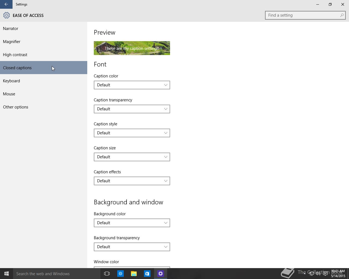The height and width of the screenshot is (279, 349).
Task: Click the Settings gear icon on taskbar
Action: point(160,274)
